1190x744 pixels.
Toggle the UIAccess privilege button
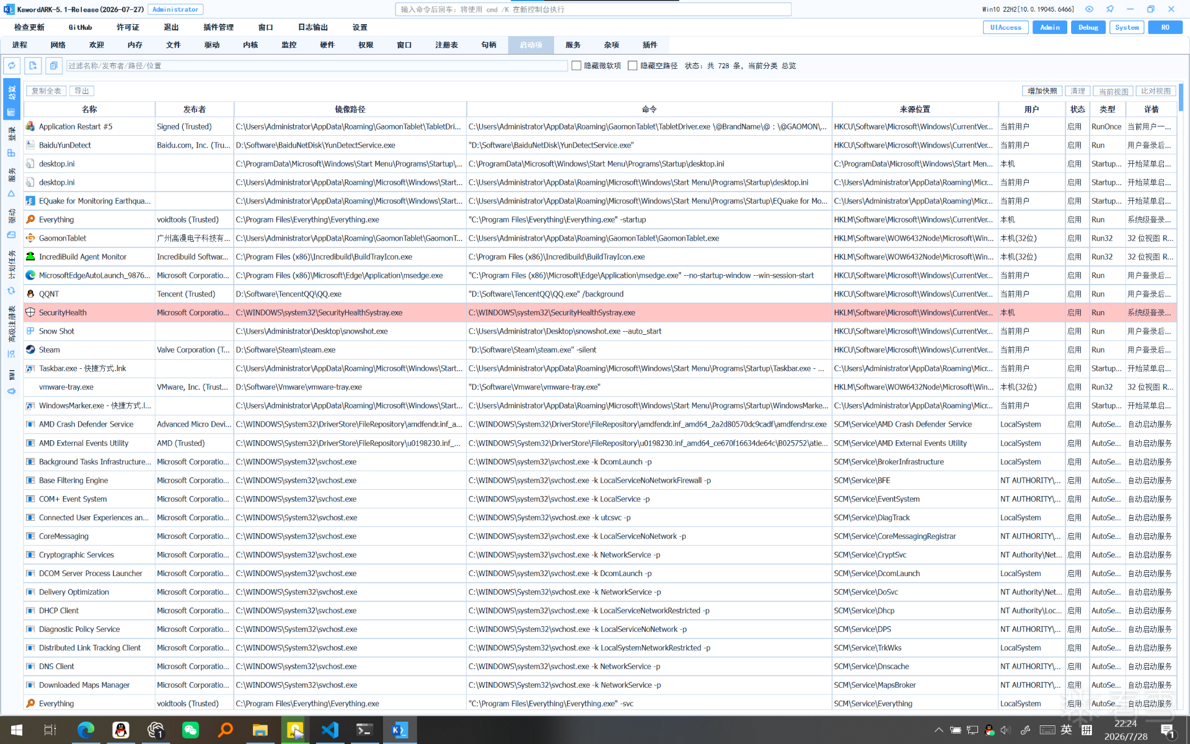pyautogui.click(x=1005, y=27)
